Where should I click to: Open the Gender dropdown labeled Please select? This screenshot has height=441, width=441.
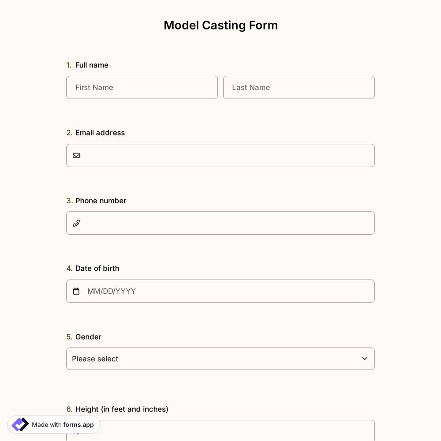tap(220, 359)
